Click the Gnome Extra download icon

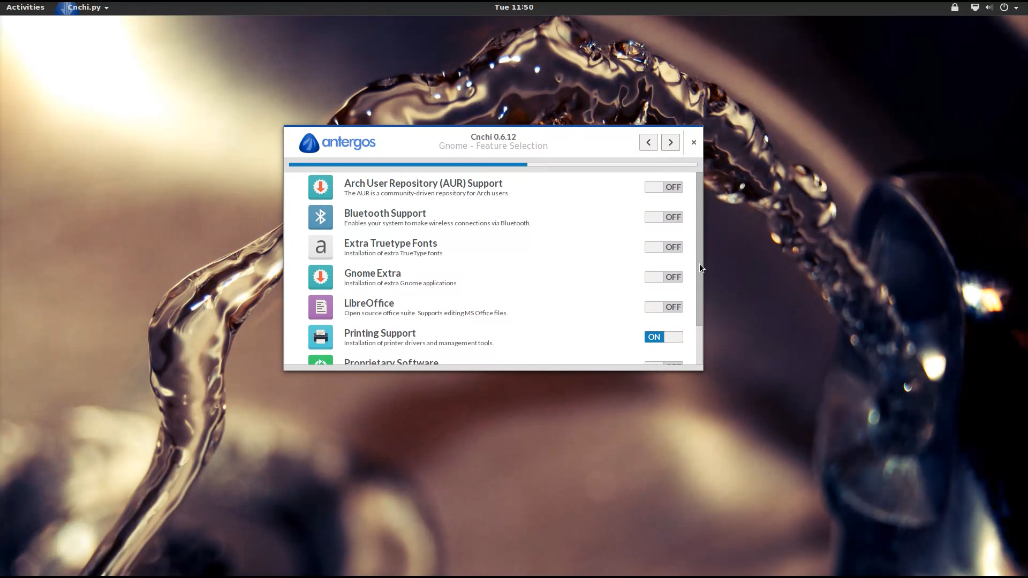coord(320,277)
